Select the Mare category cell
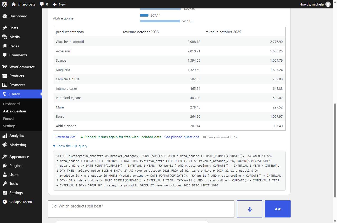 coord(60,107)
